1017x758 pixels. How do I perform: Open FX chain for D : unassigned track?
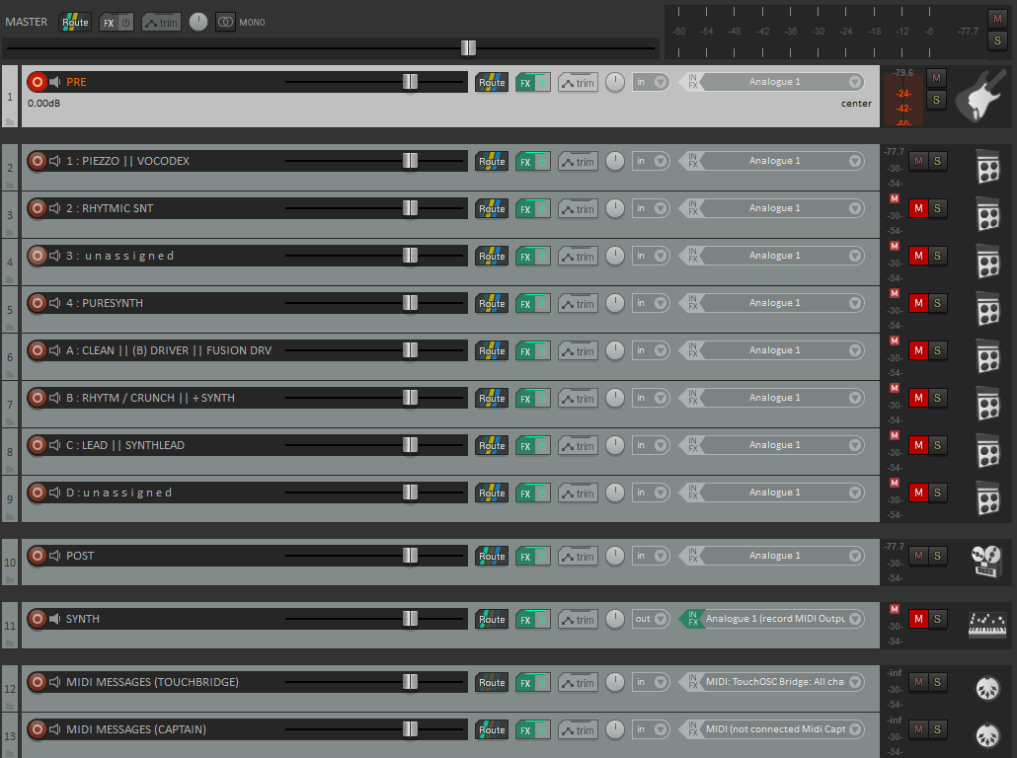(x=525, y=493)
